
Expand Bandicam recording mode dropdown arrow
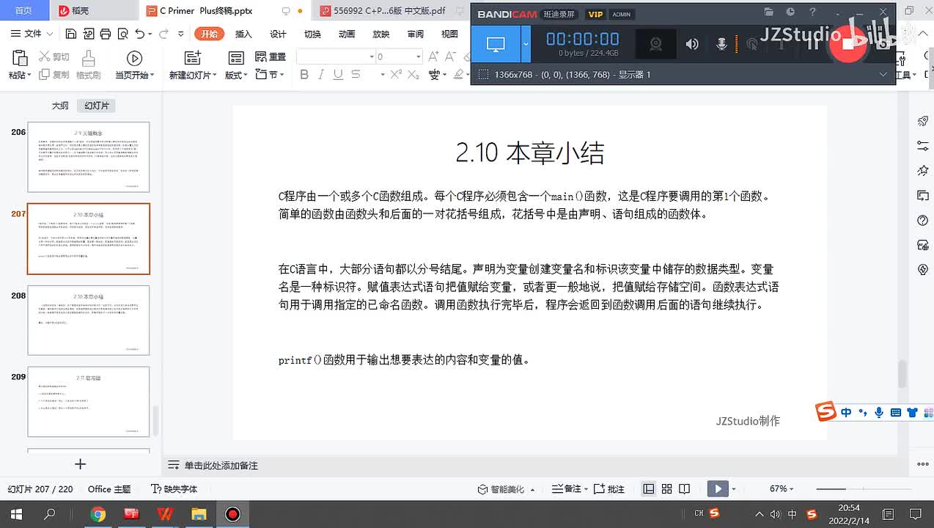tap(526, 44)
